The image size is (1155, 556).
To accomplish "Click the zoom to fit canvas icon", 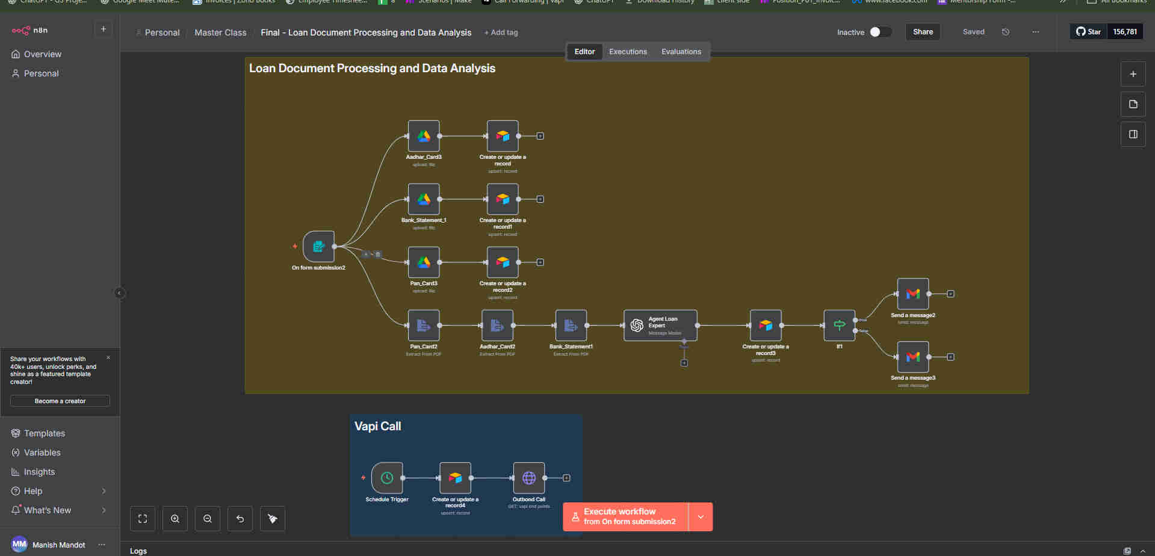I will click(x=143, y=519).
